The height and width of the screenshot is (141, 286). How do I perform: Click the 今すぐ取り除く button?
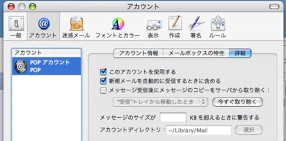[x=237, y=102]
